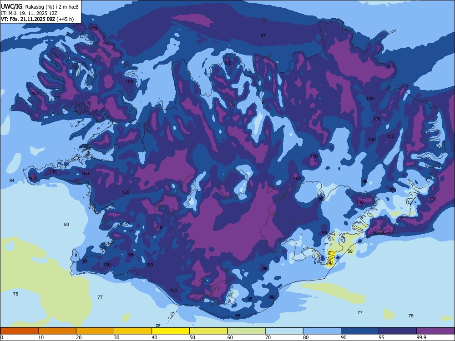The image size is (455, 341).
Task: Select the '30' label on the color scale
Action: [x=116, y=337]
